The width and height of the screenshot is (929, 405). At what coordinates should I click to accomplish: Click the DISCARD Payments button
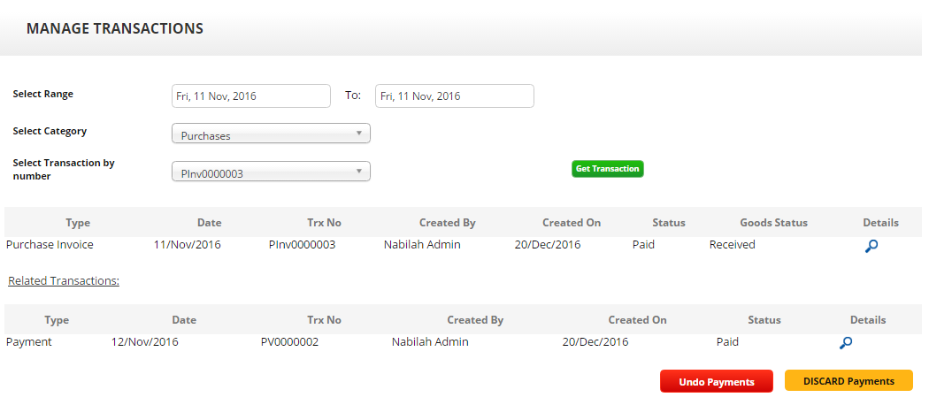point(848,381)
